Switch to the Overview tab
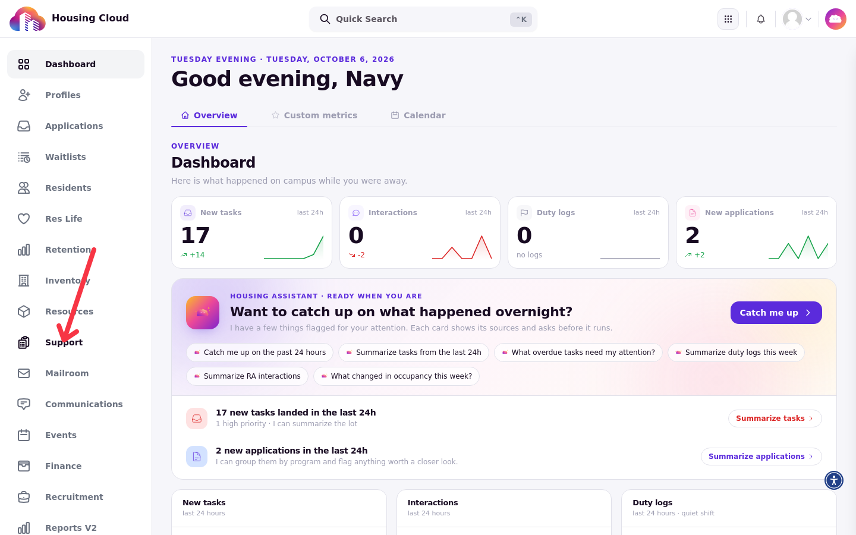This screenshot has width=856, height=535. tap(209, 115)
